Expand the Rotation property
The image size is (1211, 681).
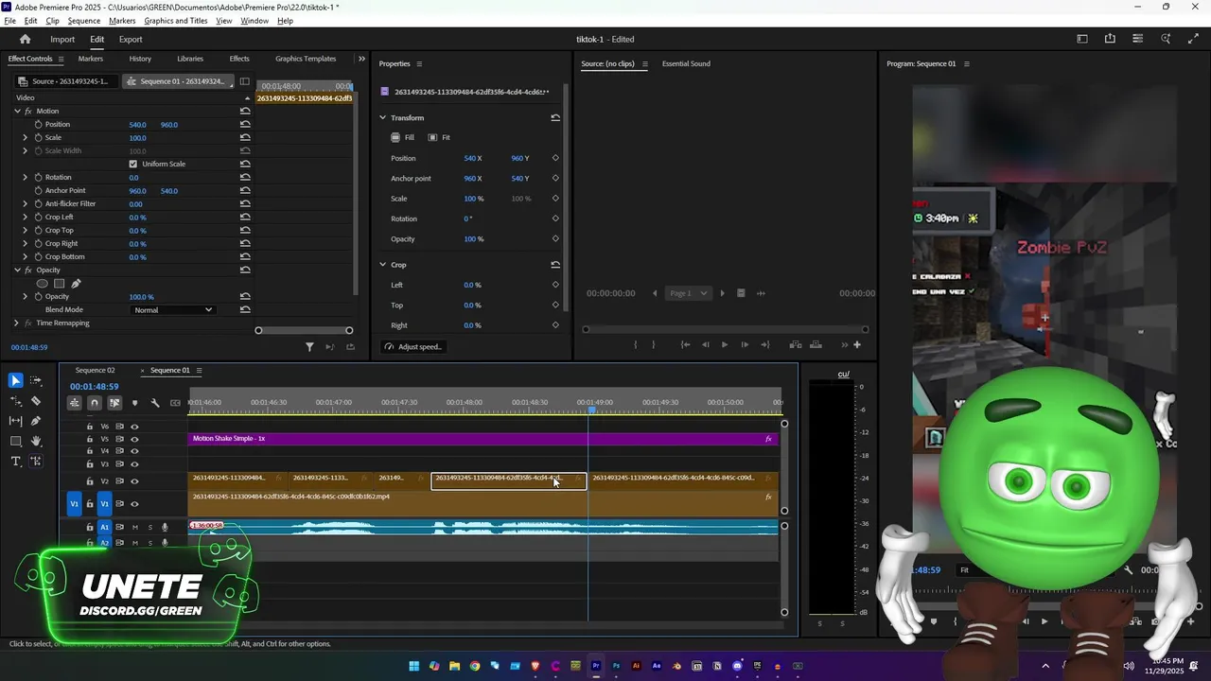tap(26, 177)
